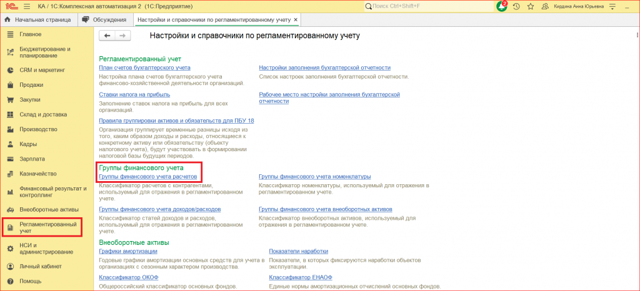Click the Склад и доставка icon
Image resolution: width=640 pixels, height=291 pixels.
pos(11,114)
